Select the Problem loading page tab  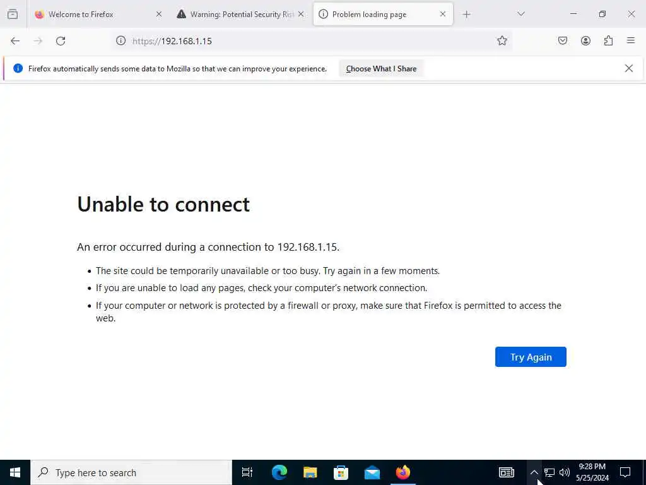coord(383,15)
